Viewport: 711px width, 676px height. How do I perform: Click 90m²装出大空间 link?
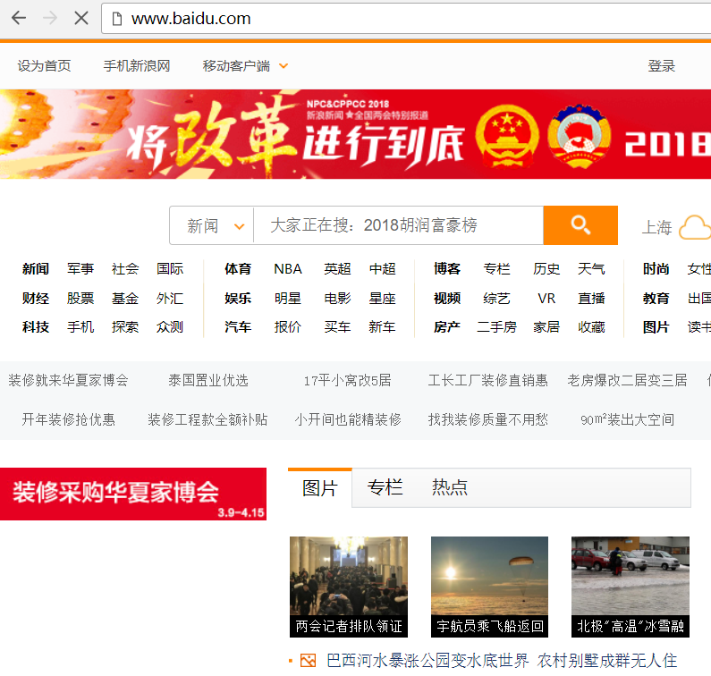tap(627, 420)
